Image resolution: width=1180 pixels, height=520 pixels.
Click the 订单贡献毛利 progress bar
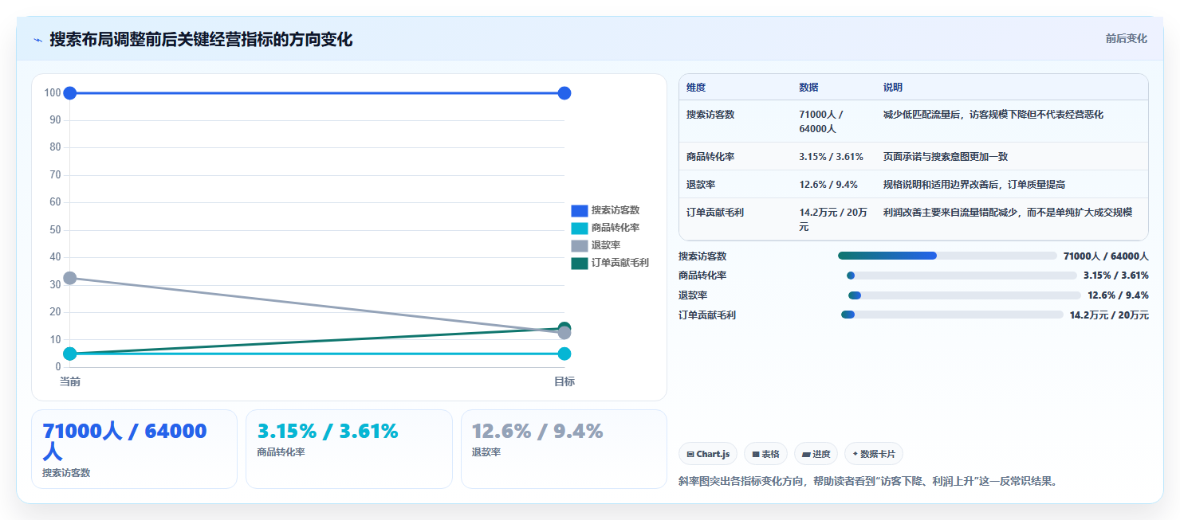coord(952,315)
